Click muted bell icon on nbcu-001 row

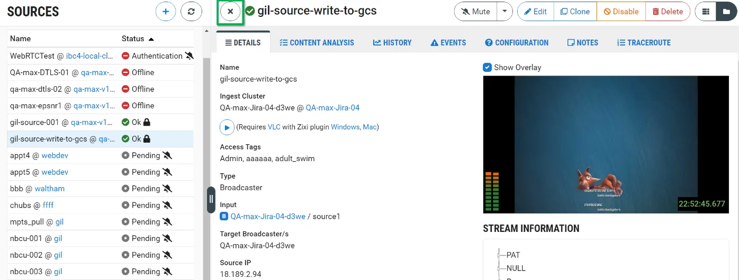click(x=167, y=238)
